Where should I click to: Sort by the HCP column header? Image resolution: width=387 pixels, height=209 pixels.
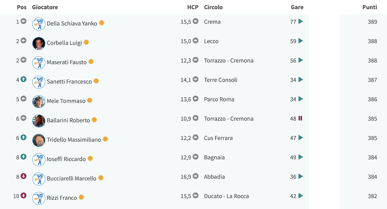point(193,7)
